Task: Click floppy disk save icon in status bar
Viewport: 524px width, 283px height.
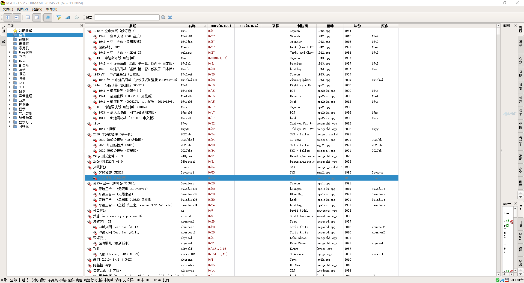Action: click(507, 280)
